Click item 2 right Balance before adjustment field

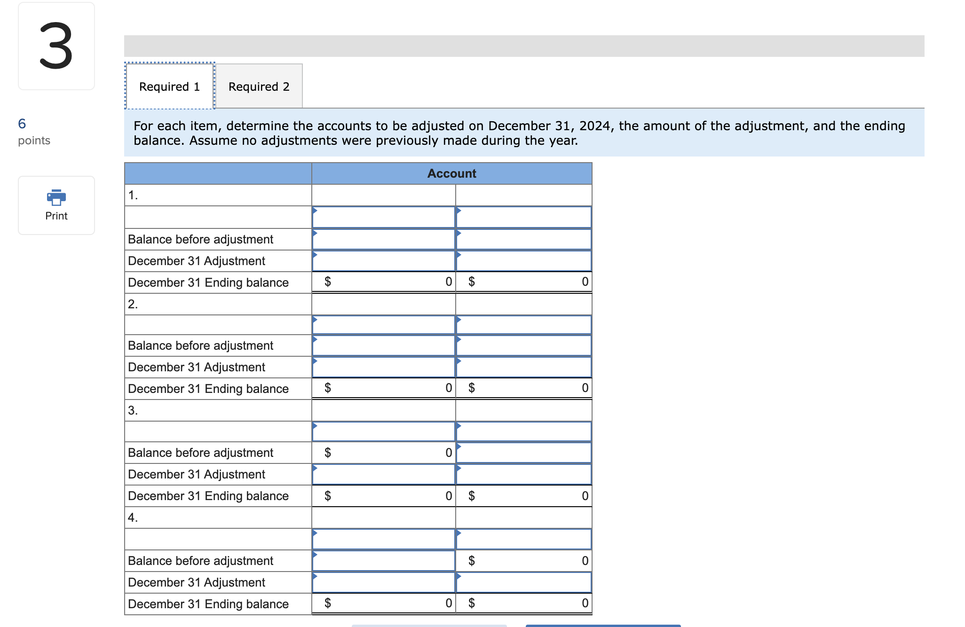tap(523, 345)
